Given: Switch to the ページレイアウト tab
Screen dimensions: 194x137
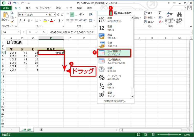Looking at the screenshot, I should pos(43,8).
